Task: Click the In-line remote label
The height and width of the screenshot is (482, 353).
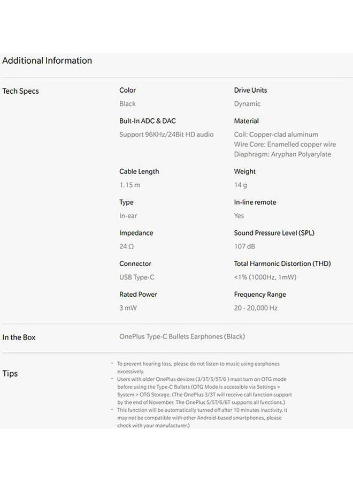Action: coord(255,202)
